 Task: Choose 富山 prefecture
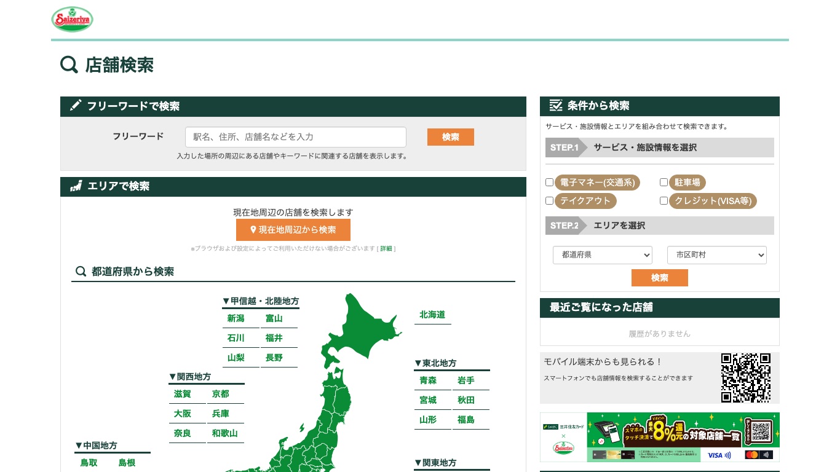click(x=274, y=318)
